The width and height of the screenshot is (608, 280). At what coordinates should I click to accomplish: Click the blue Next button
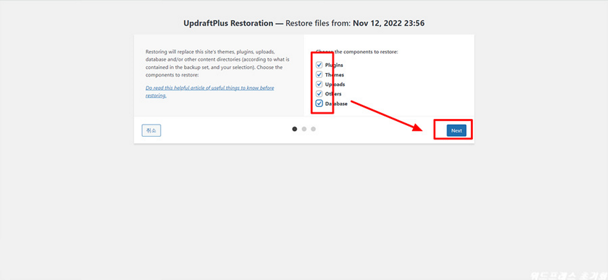(x=456, y=131)
